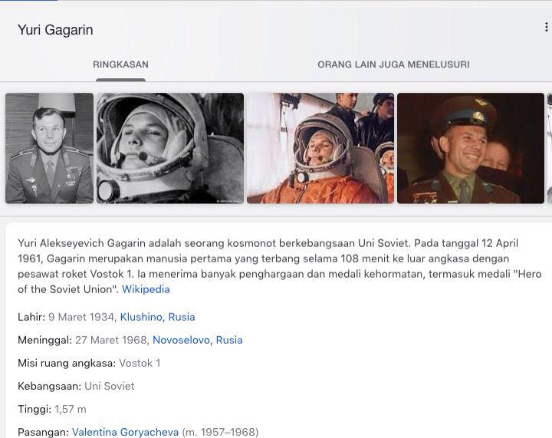Viewport: 552px width, 438px height.
Task: Click the 'Lahir:' label
Action: [x=31, y=317]
